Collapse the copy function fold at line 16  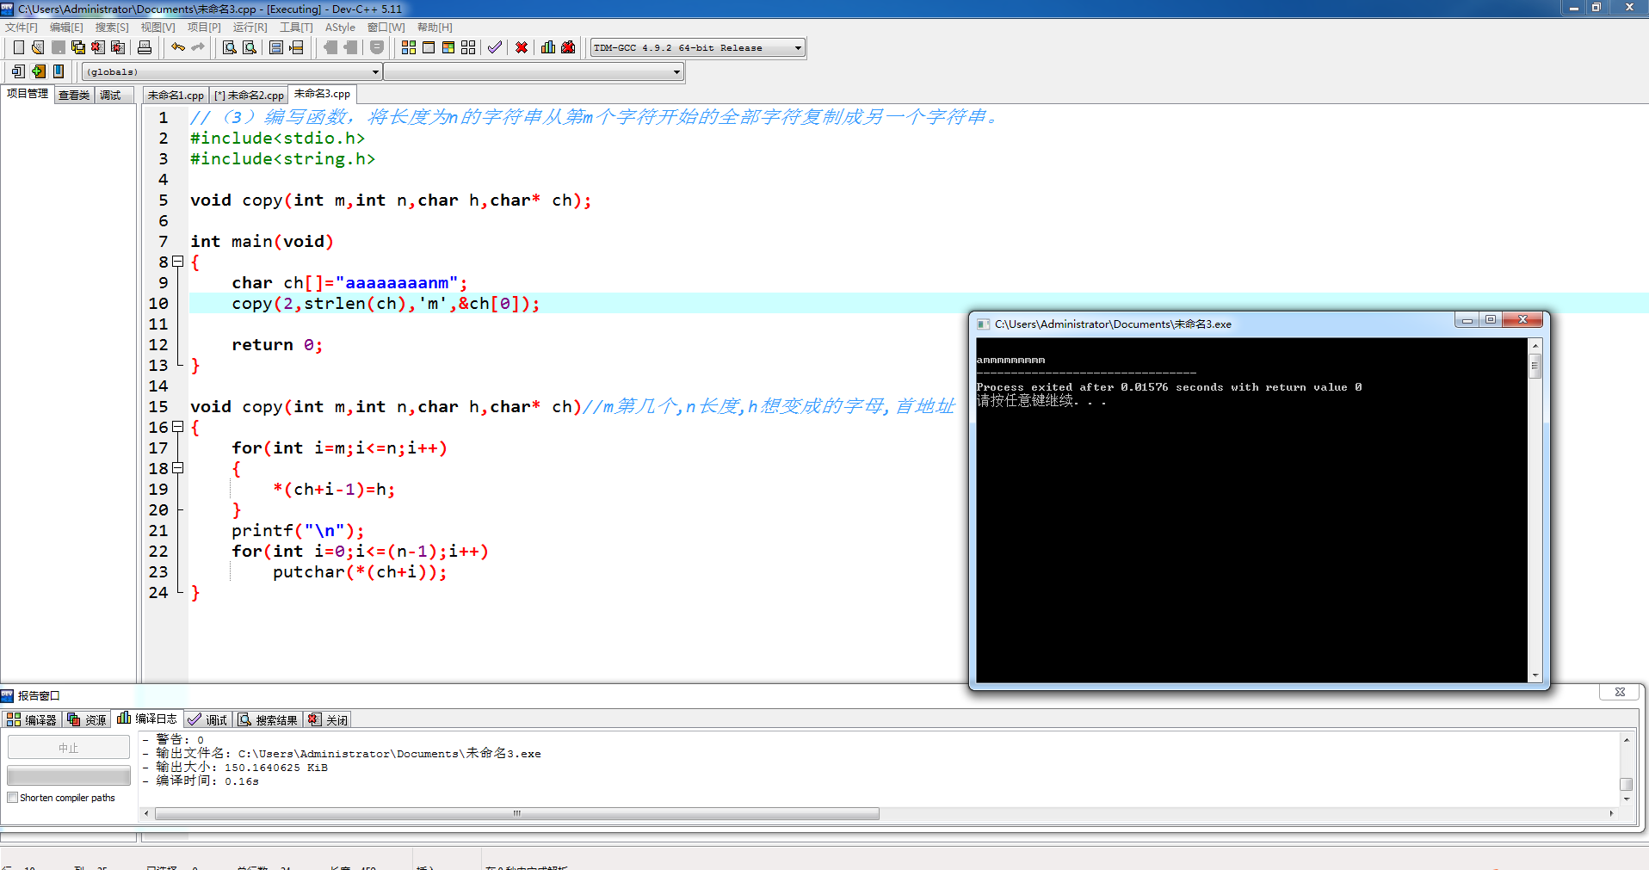178,427
